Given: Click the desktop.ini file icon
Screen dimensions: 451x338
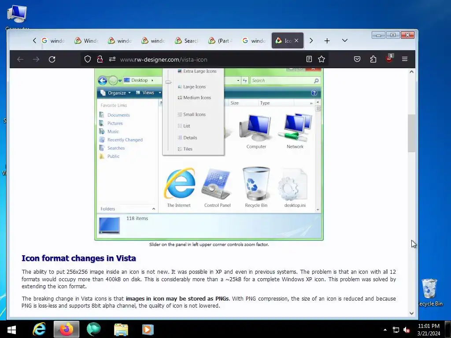Looking at the screenshot, I should 295,187.
